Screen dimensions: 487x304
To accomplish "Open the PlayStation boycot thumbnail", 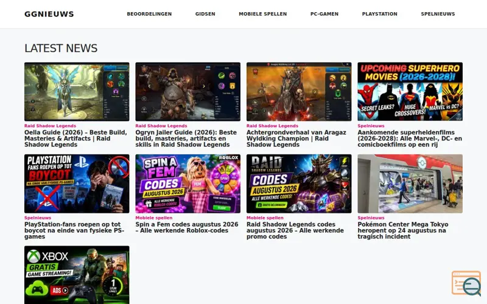I will coord(77,184).
